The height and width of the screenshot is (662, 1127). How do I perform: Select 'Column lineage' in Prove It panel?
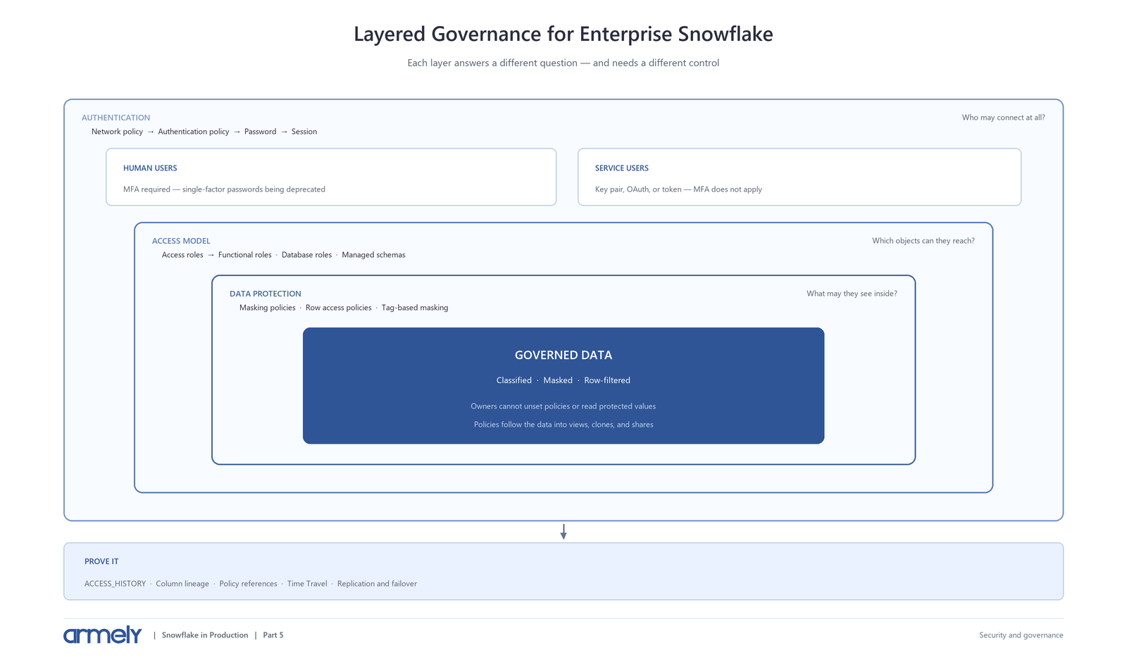182,584
